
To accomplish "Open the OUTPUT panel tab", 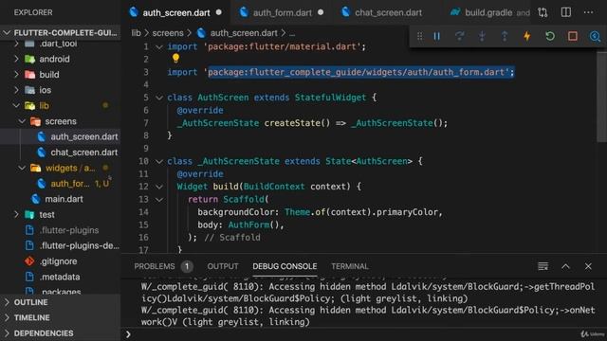I will tap(223, 266).
